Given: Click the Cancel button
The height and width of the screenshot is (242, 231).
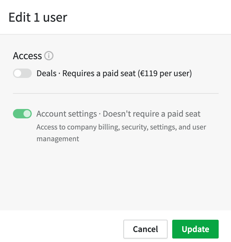Looking at the screenshot, I should point(145,229).
